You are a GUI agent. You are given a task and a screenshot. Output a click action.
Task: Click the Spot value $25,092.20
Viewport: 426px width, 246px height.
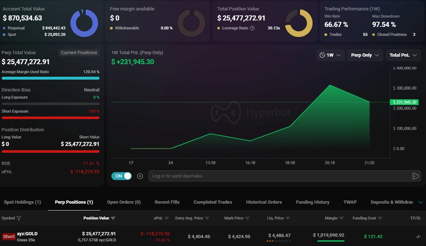(55, 34)
